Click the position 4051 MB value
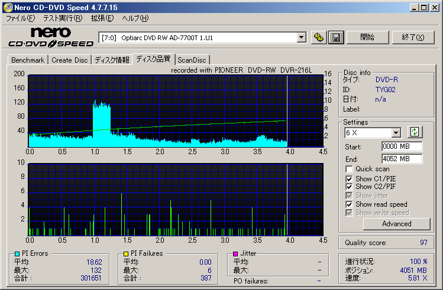This screenshot has width=443, height=290. point(413,271)
